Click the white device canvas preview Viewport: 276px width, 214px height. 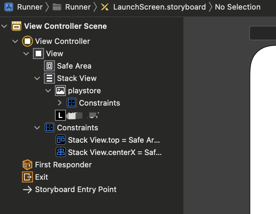263,130
